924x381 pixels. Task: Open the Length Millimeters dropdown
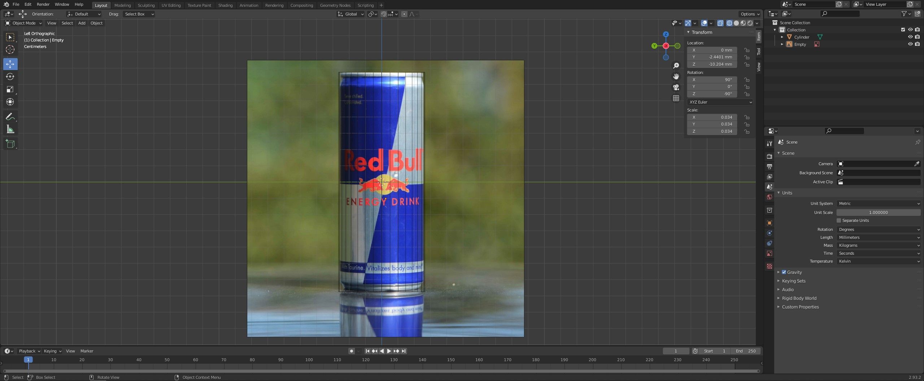point(879,237)
